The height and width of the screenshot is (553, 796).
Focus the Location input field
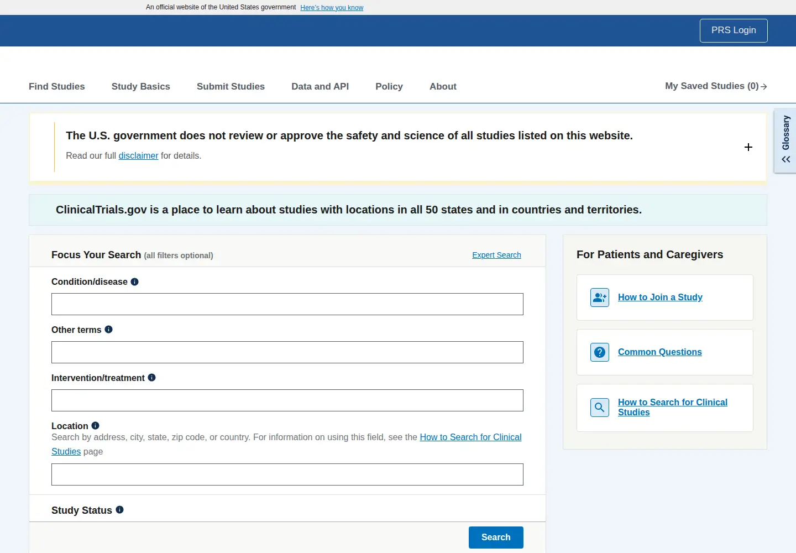(287, 474)
